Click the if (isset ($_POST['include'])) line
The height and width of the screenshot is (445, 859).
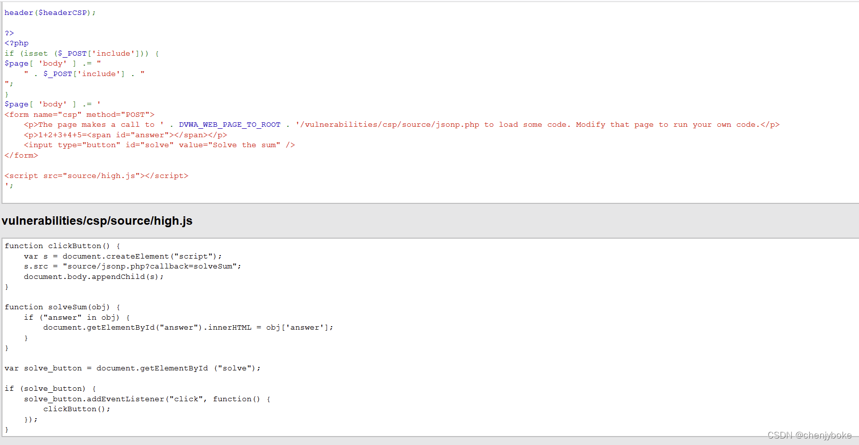pos(82,54)
